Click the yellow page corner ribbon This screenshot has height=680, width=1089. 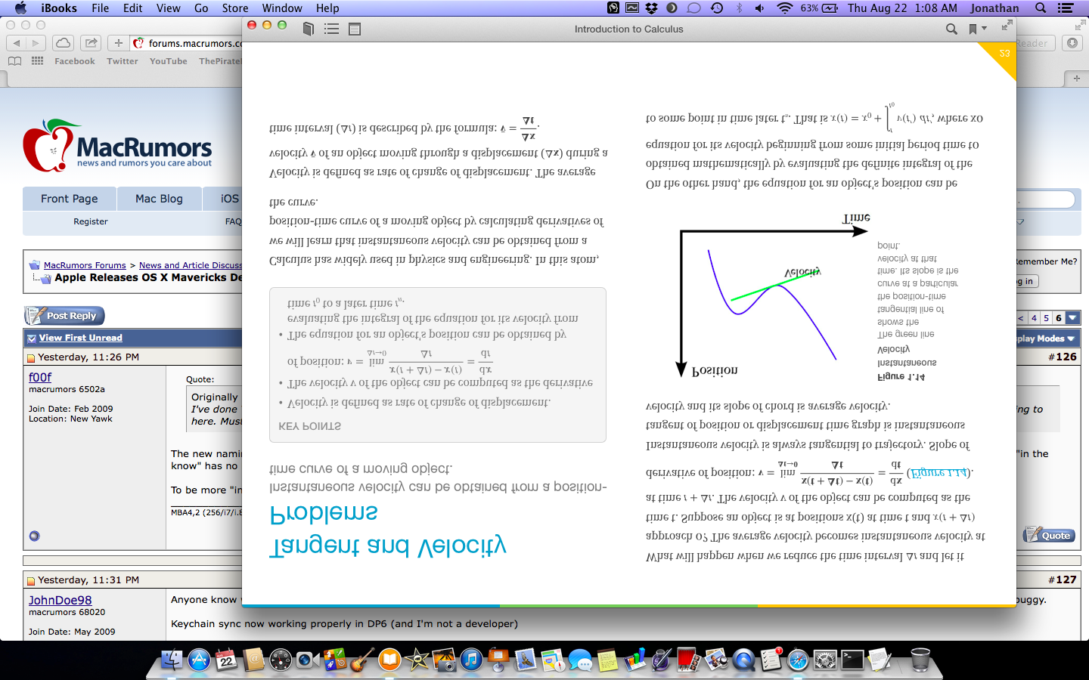tap(1001, 57)
